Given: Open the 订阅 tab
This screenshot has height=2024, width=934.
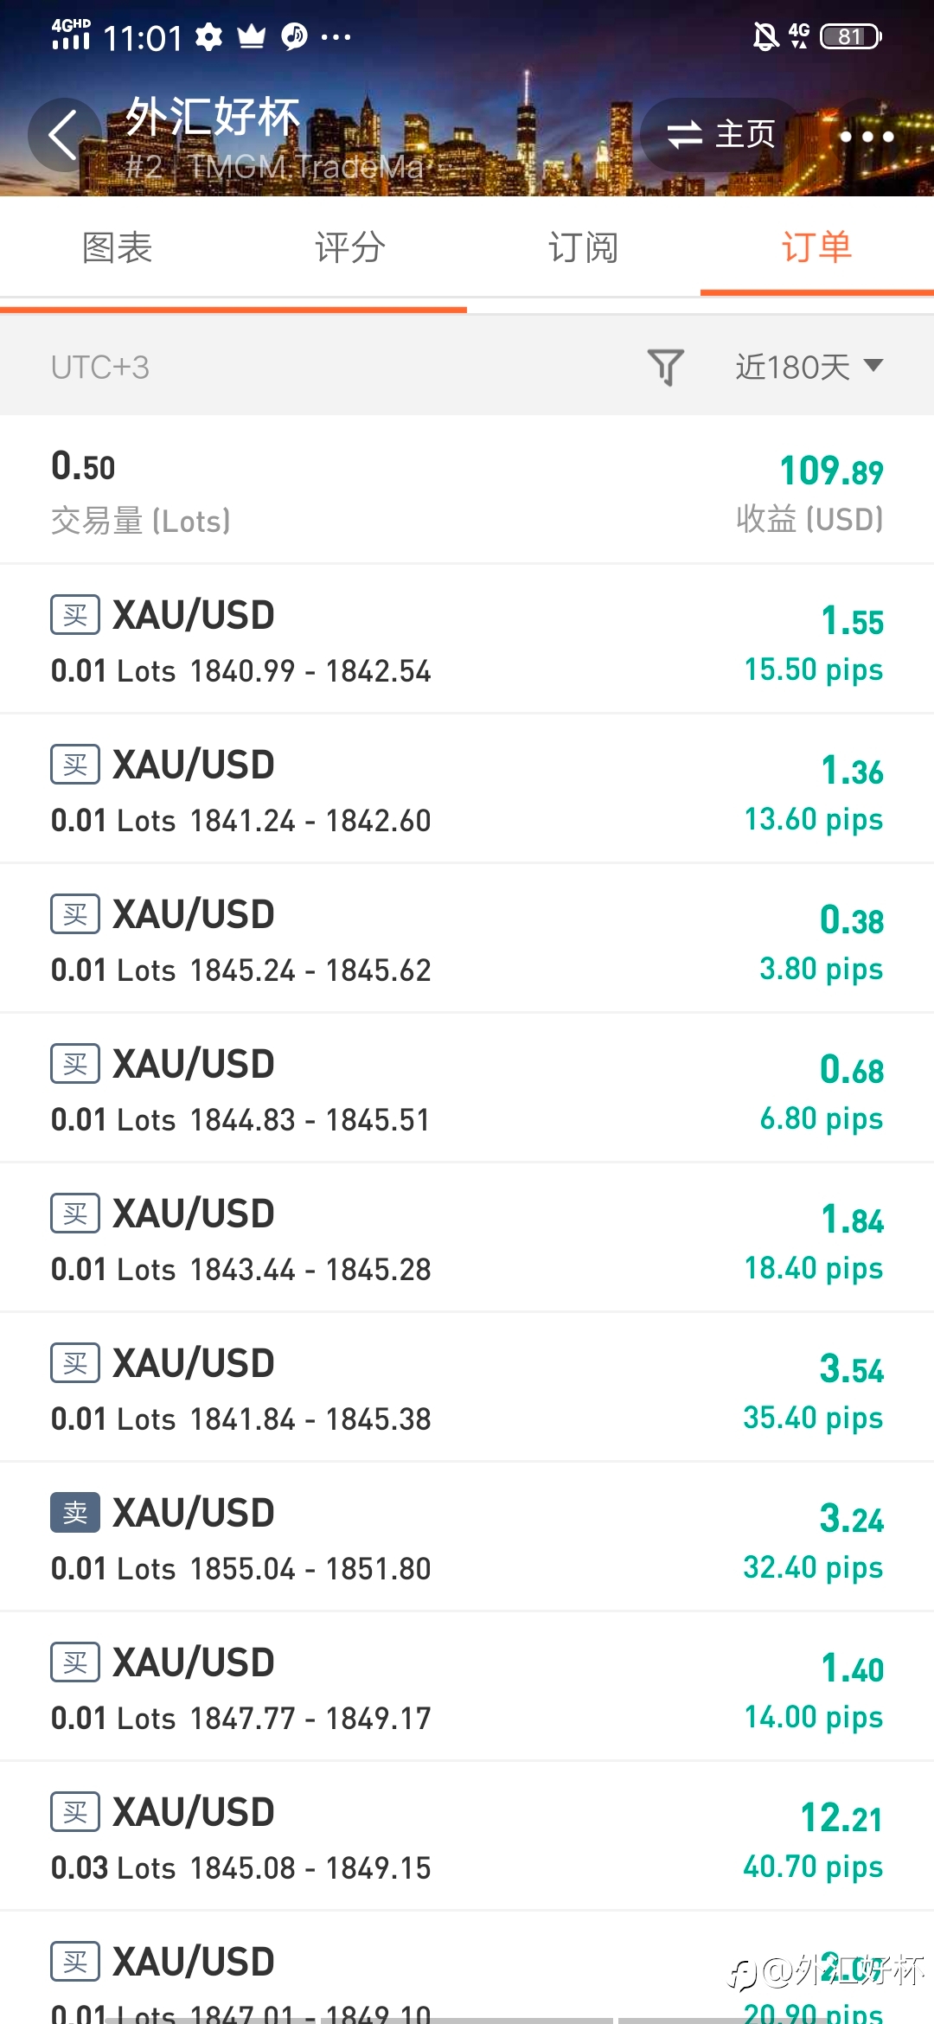Looking at the screenshot, I should pos(584,247).
